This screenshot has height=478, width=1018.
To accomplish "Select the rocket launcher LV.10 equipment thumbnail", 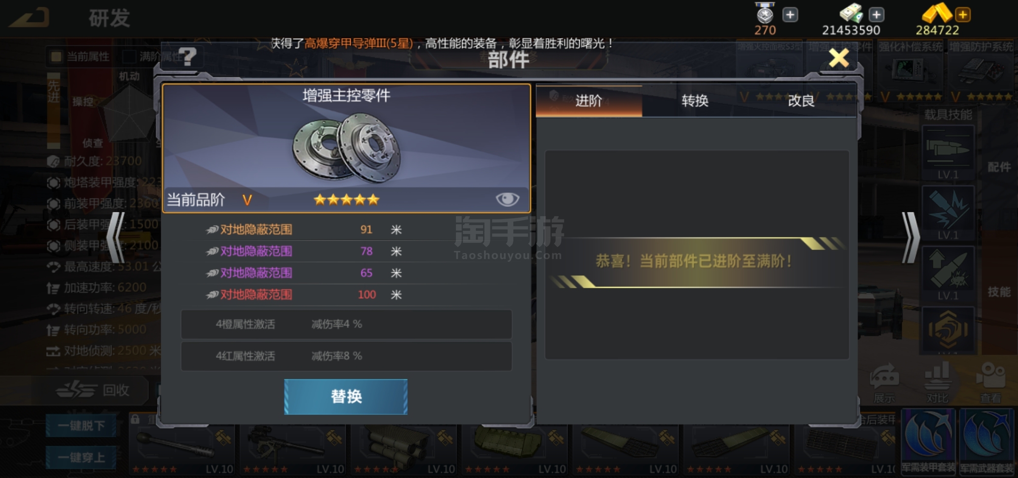I will pyautogui.click(x=403, y=450).
